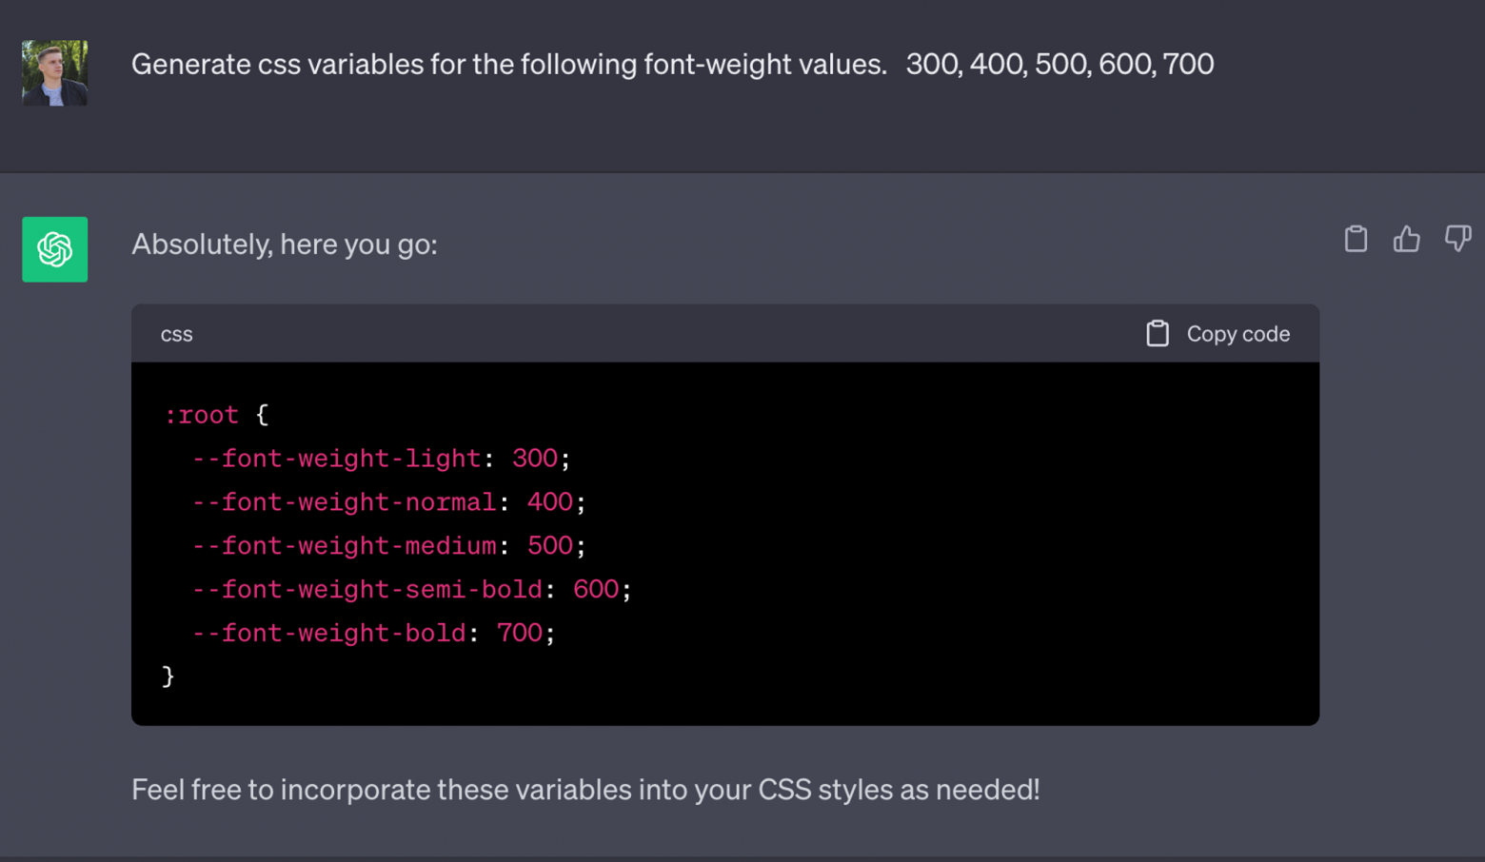Screen dimensions: 1485x862
Task: Give a thumbs up to the response
Action: point(1406,239)
